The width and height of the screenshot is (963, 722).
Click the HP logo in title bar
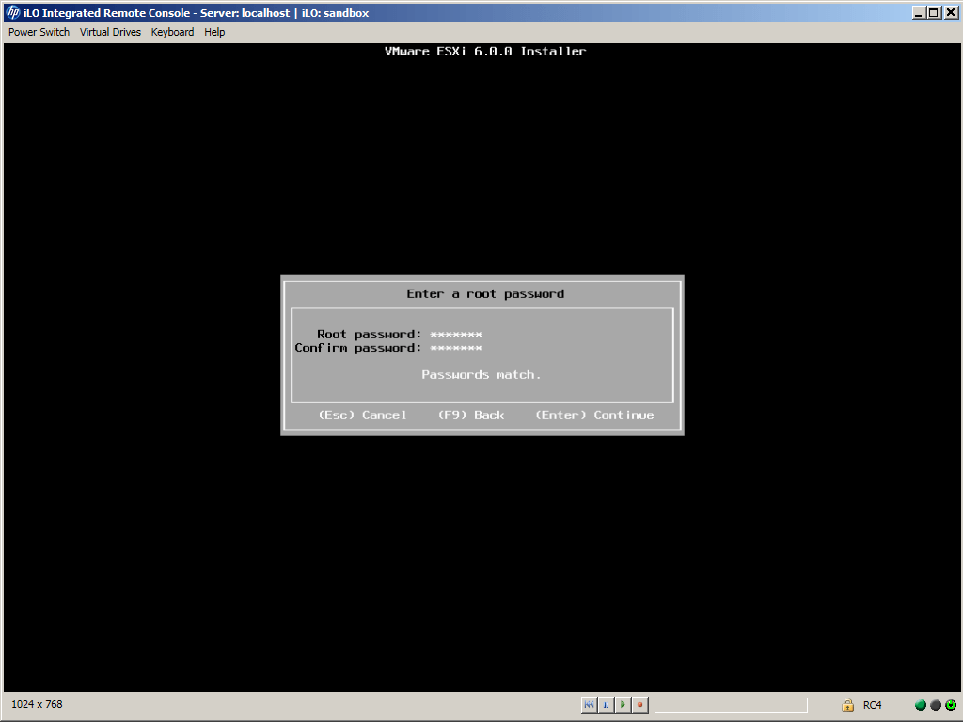click(x=13, y=12)
